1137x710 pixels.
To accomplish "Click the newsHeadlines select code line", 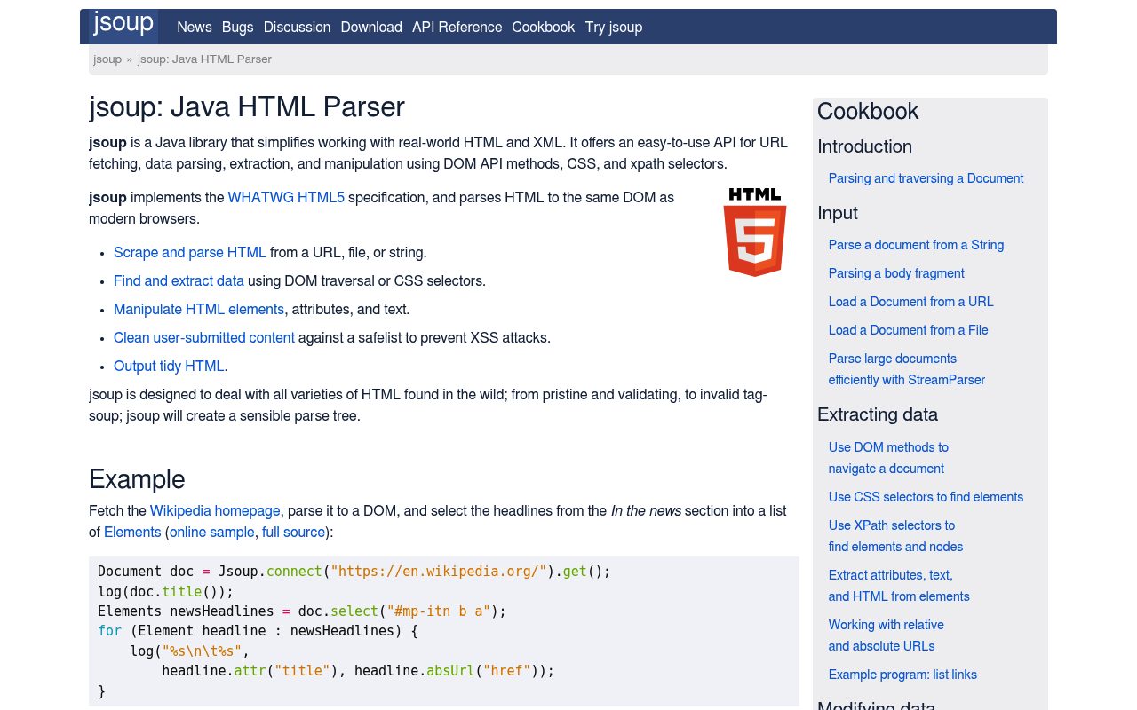I will [x=302, y=611].
